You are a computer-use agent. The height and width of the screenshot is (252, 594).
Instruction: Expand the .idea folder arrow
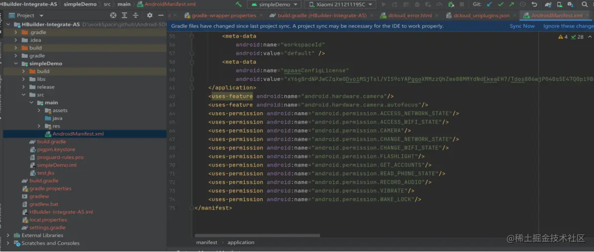coord(17,40)
